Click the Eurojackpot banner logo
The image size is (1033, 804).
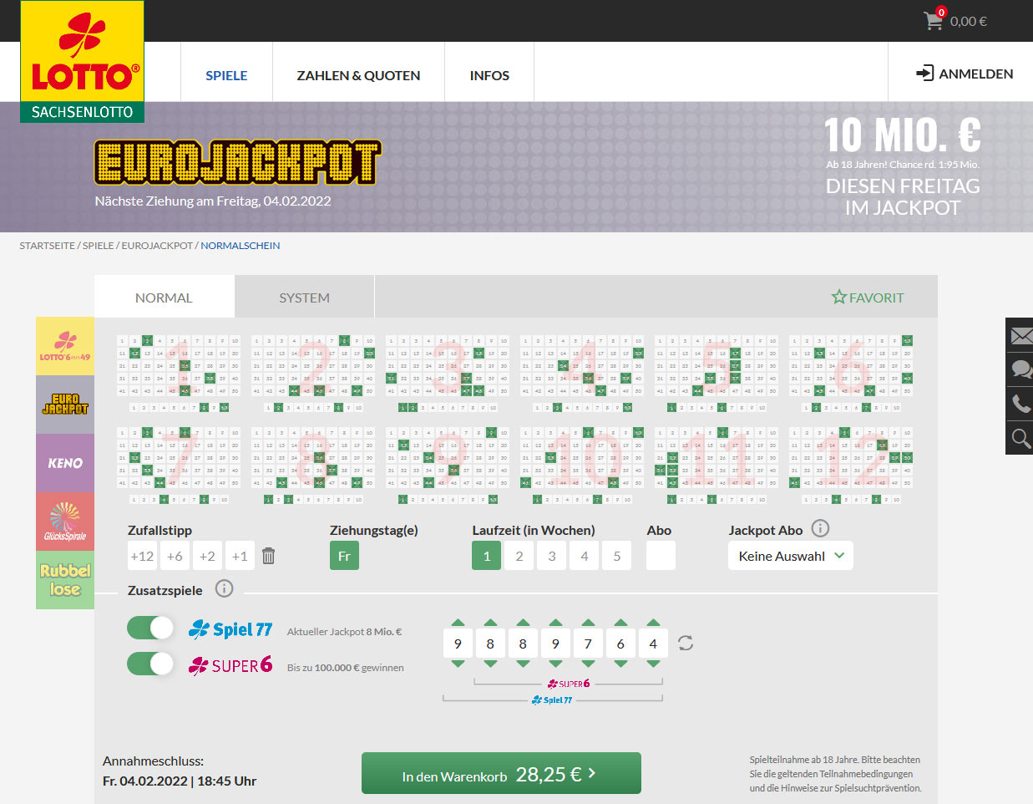pyautogui.click(x=238, y=162)
